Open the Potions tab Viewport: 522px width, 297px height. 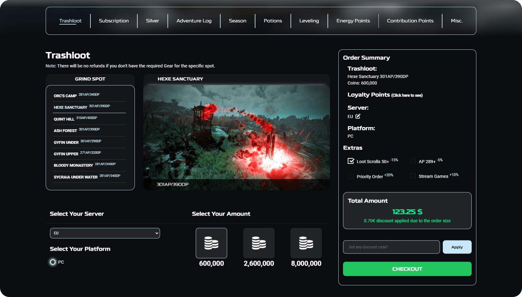(273, 21)
